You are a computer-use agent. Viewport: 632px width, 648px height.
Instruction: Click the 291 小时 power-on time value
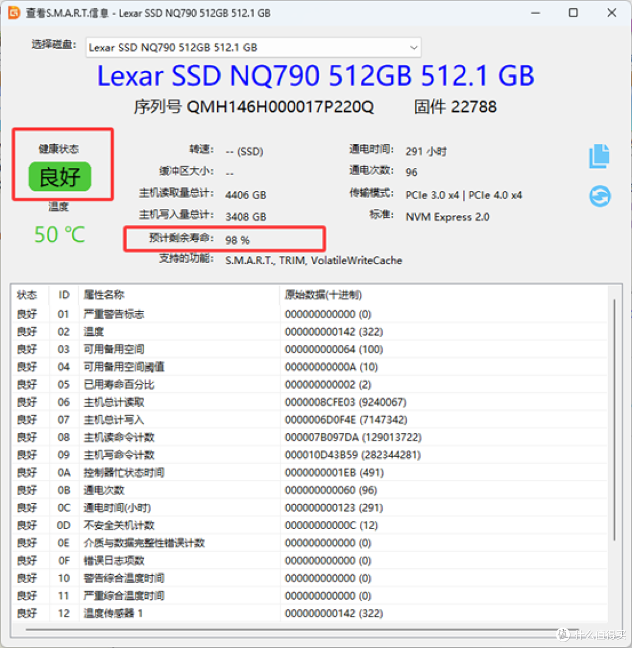point(426,151)
